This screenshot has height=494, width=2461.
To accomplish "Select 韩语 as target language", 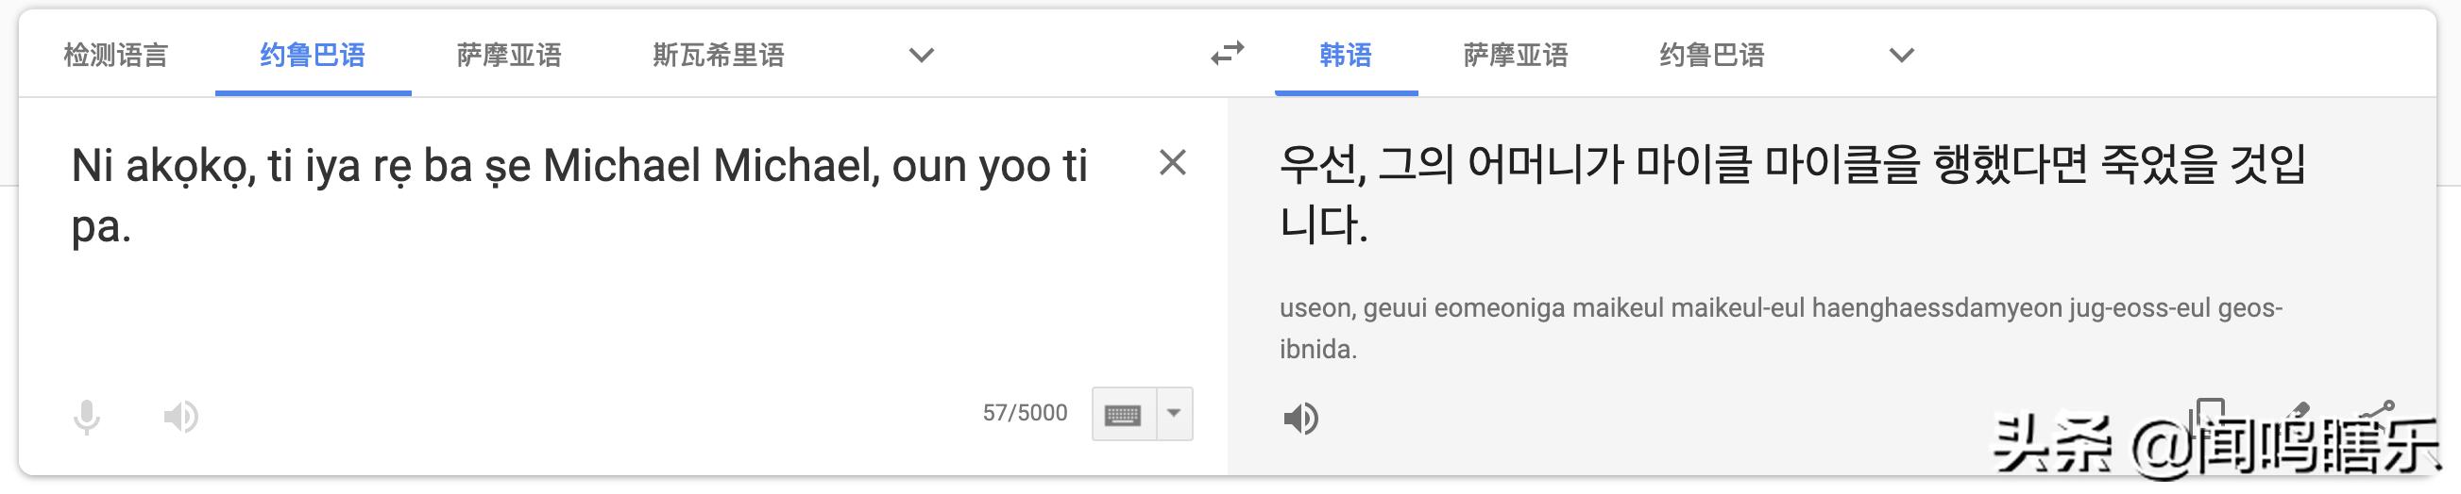I will coord(1345,56).
